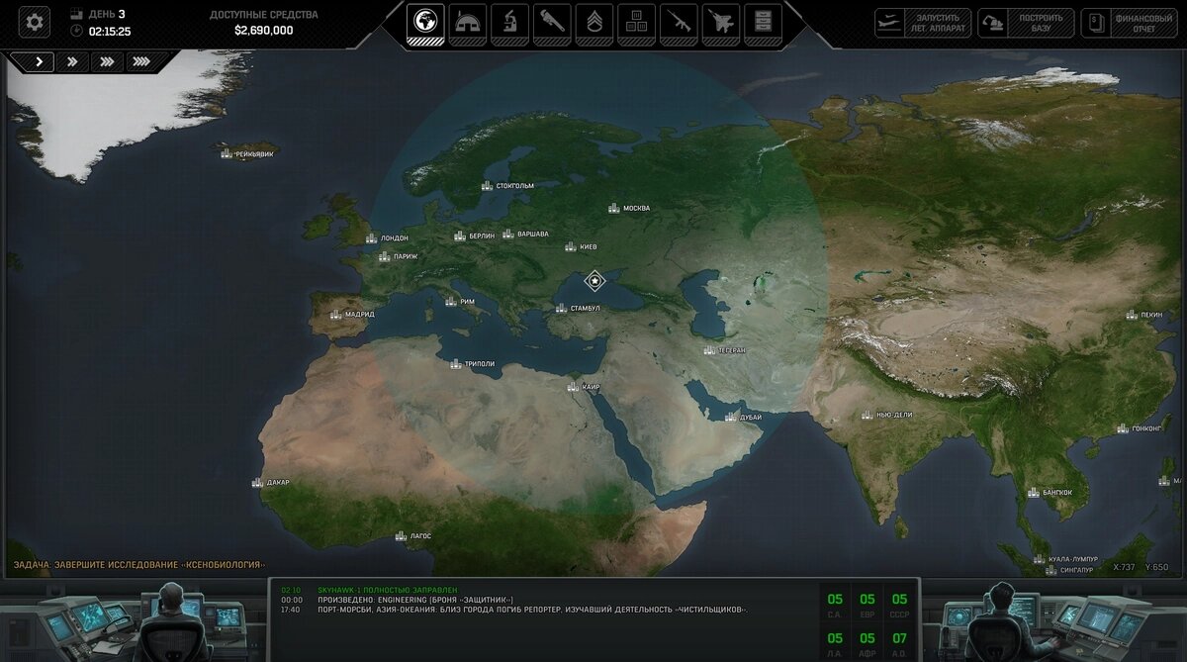Click the Нью-Дели city icon

[x=867, y=415]
